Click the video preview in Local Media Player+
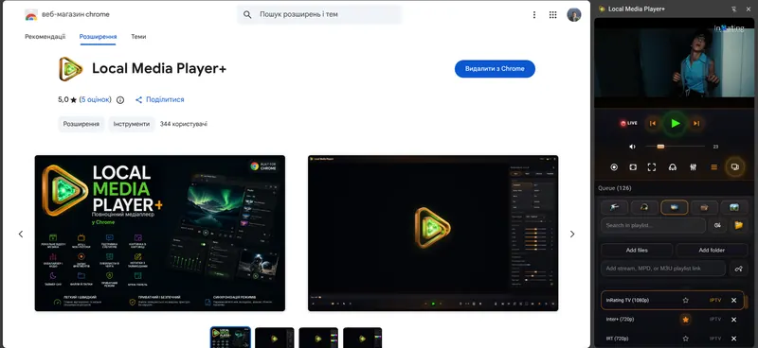The image size is (758, 348). pyautogui.click(x=676, y=62)
